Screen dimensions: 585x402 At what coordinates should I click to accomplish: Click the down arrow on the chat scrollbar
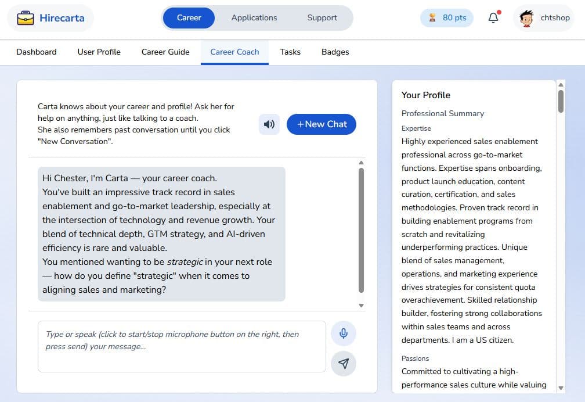pos(361,304)
